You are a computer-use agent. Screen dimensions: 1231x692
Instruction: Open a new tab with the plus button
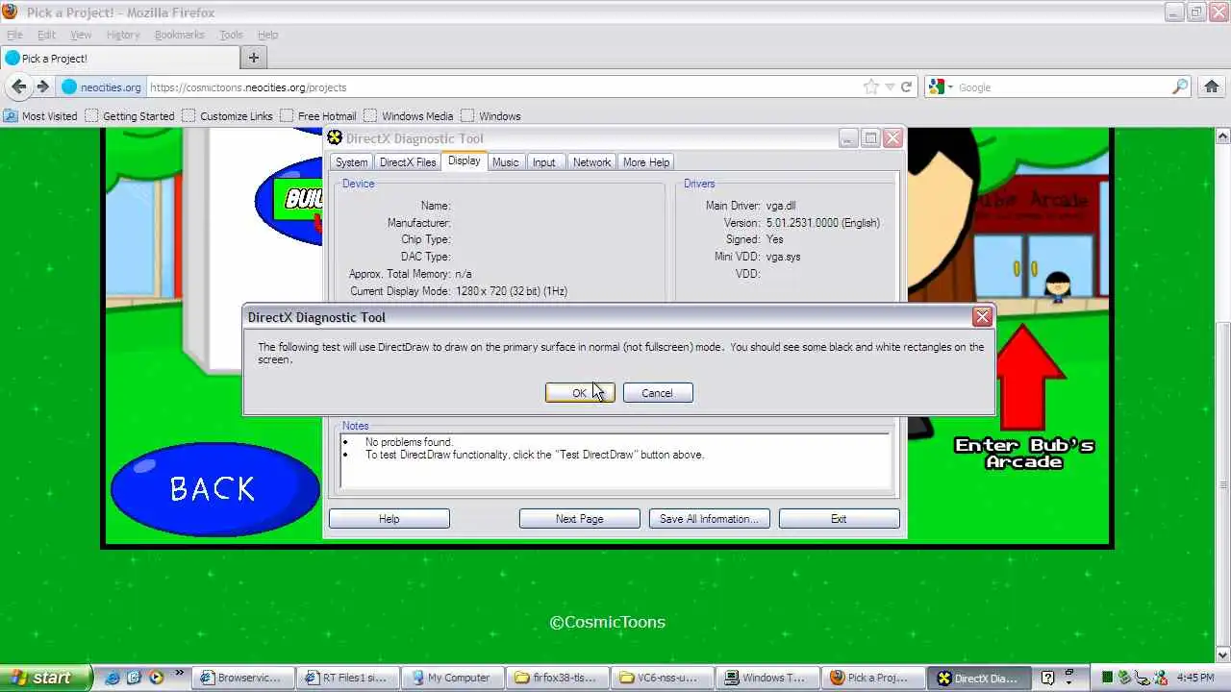(254, 58)
